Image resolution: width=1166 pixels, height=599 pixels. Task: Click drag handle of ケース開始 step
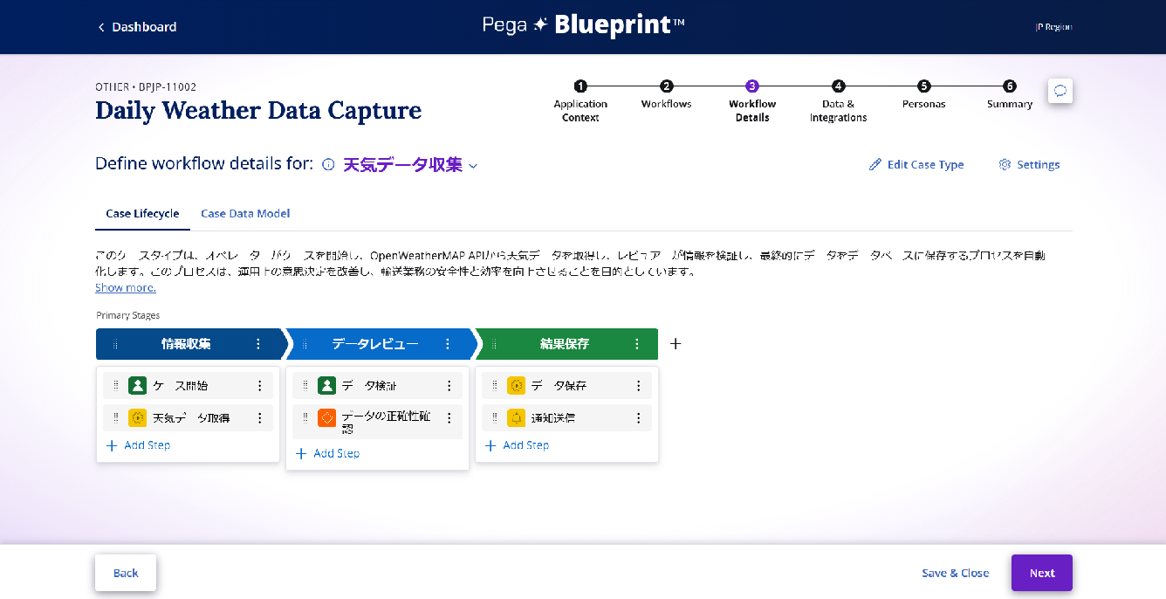point(116,385)
